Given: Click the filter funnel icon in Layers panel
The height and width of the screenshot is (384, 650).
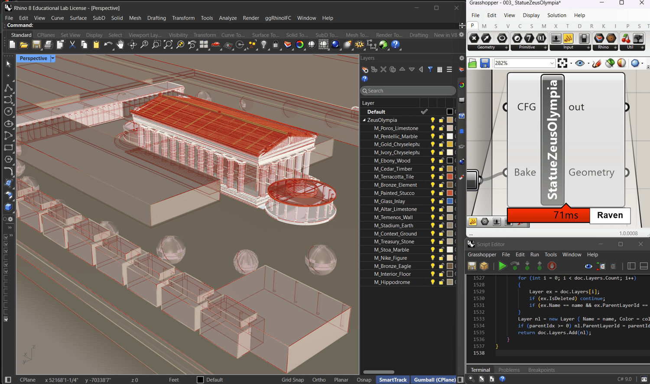Looking at the screenshot, I should [x=430, y=69].
